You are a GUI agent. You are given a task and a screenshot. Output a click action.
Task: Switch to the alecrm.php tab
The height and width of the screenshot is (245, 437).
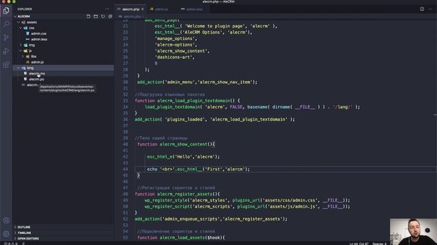point(130,9)
